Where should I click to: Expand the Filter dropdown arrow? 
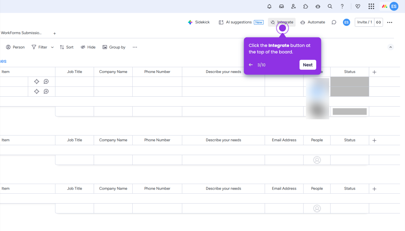[52, 47]
